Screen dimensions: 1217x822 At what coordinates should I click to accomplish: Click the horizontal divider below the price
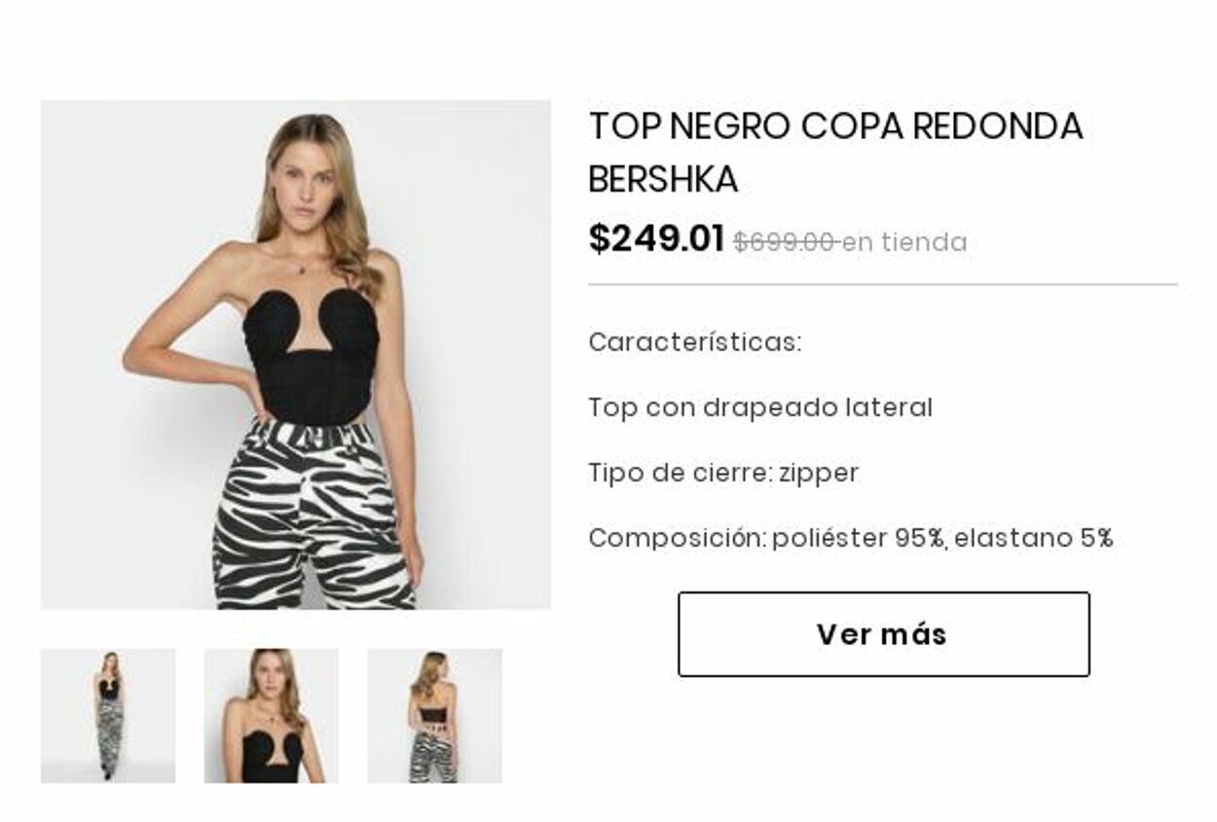click(882, 285)
